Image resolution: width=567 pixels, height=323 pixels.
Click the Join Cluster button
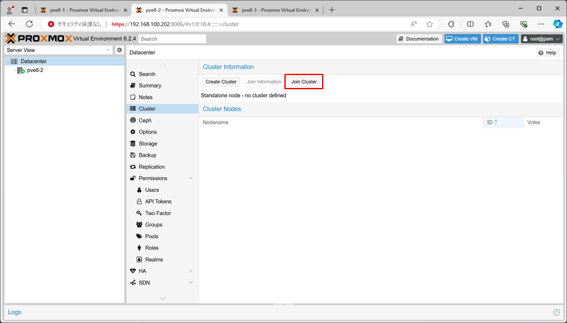click(x=304, y=82)
